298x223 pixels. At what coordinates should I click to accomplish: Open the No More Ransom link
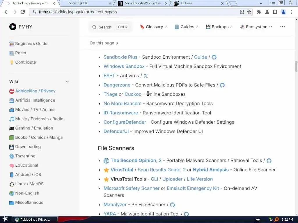coord(123,104)
